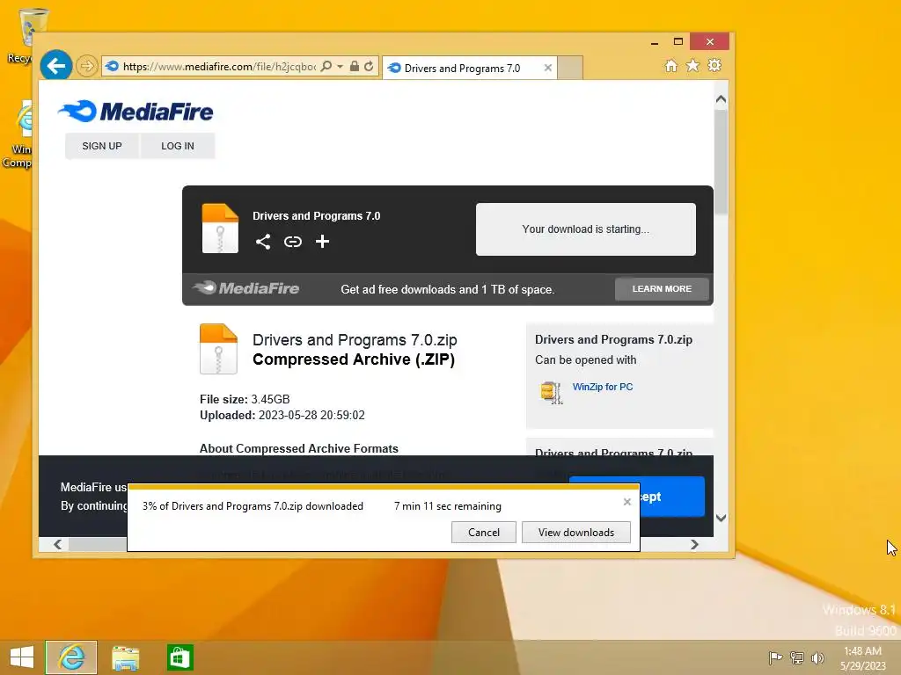
Task: Click the 'File size: 3.45GB' text
Action: tap(245, 399)
